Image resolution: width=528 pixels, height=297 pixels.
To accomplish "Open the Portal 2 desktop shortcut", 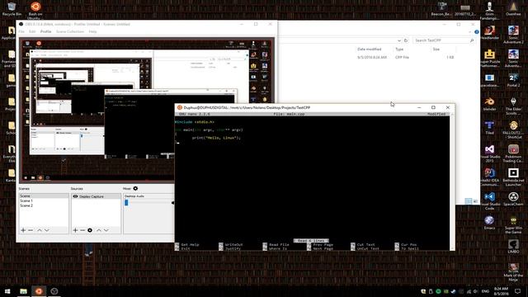I will coord(513,80).
